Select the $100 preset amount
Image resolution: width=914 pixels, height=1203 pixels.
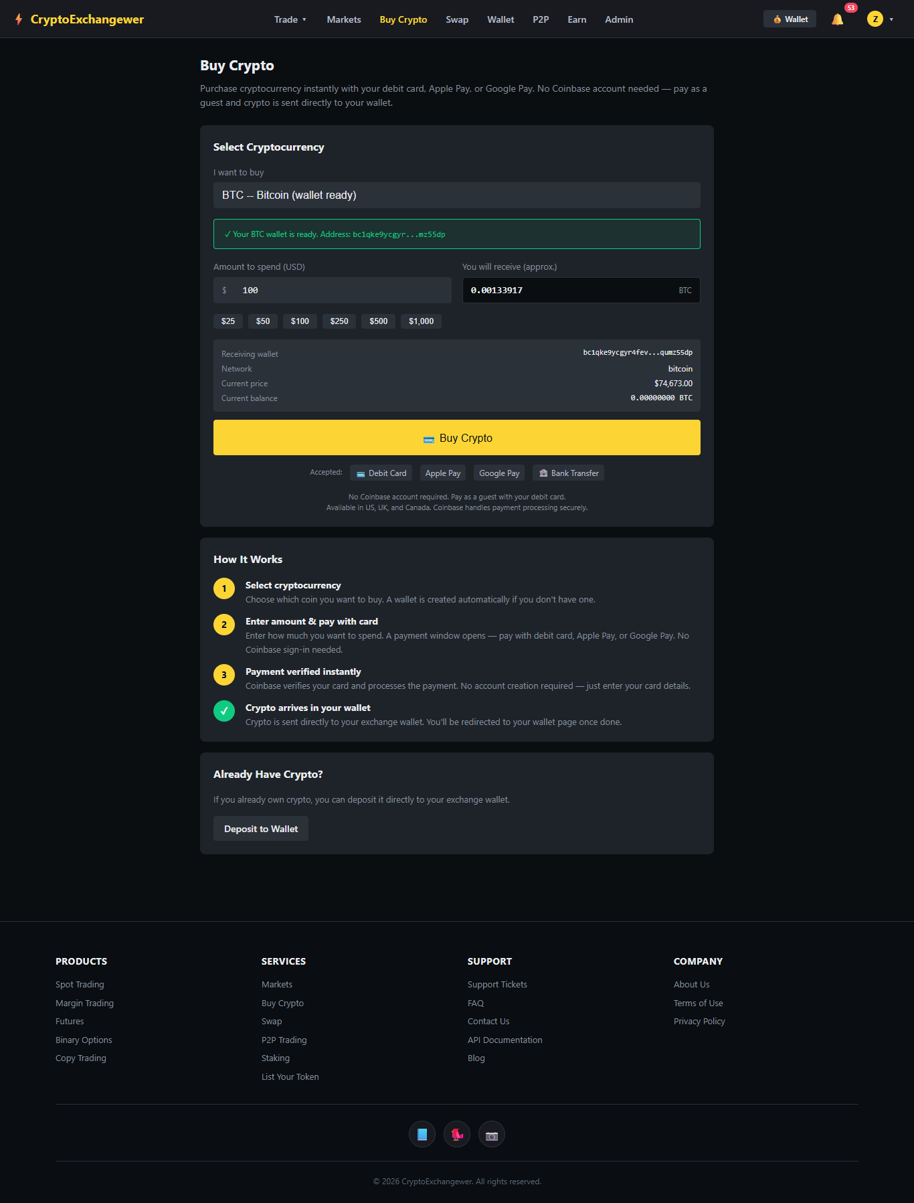point(300,321)
